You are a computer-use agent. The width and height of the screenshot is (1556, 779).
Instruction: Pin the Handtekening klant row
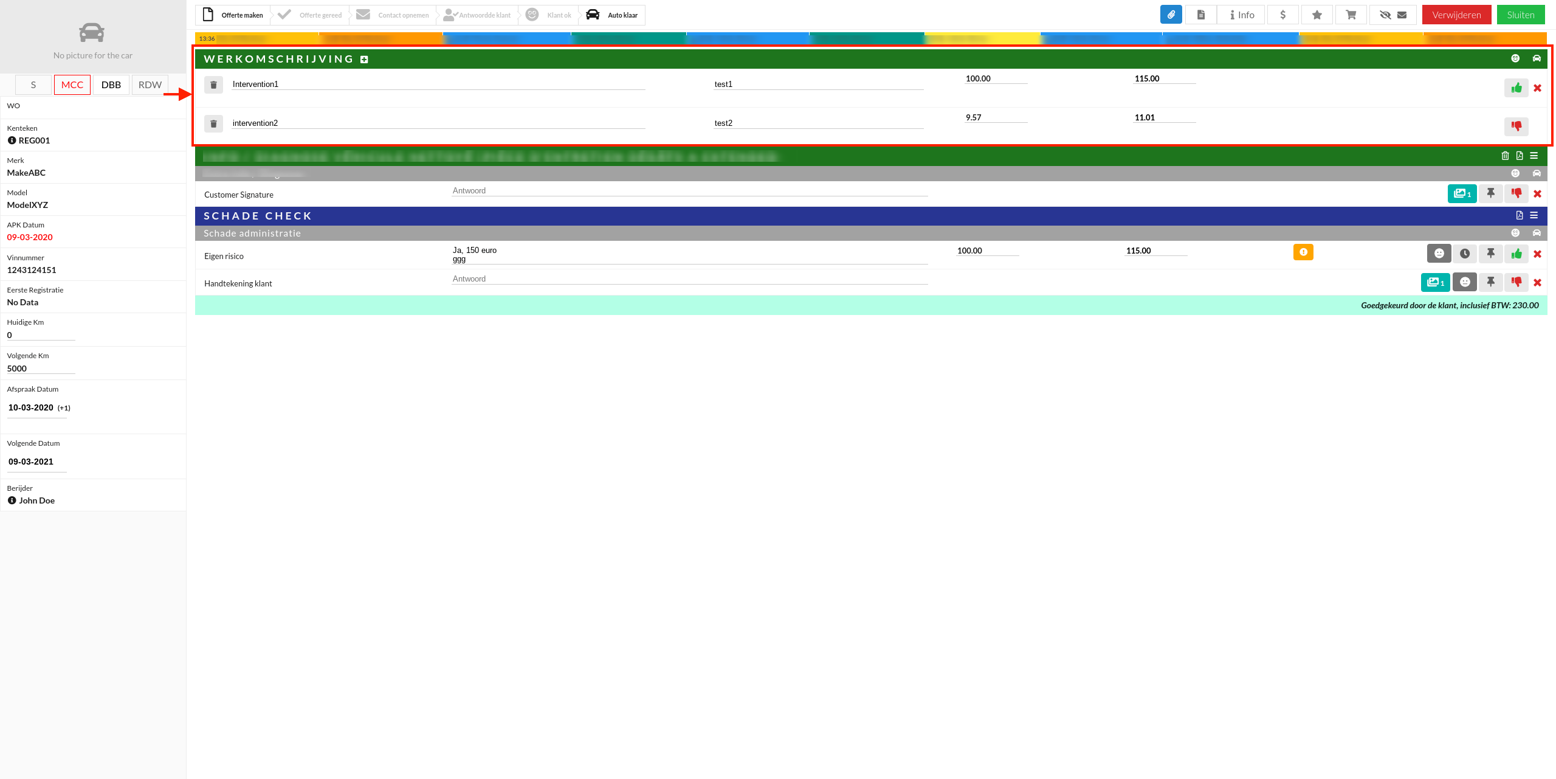point(1490,282)
